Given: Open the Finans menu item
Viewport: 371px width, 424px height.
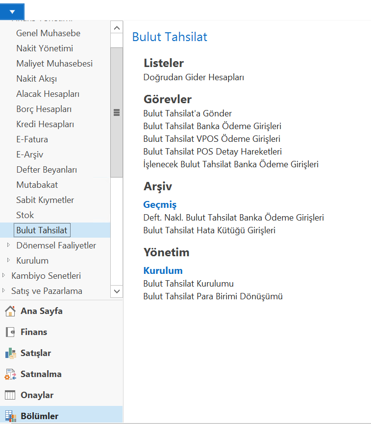Looking at the screenshot, I should pos(34,332).
